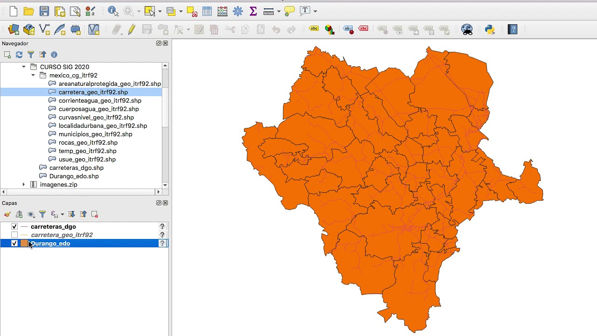Click the Navegador horizontal scrollbar right arrow
Image resolution: width=597 pixels, height=336 pixels.
[x=158, y=192]
